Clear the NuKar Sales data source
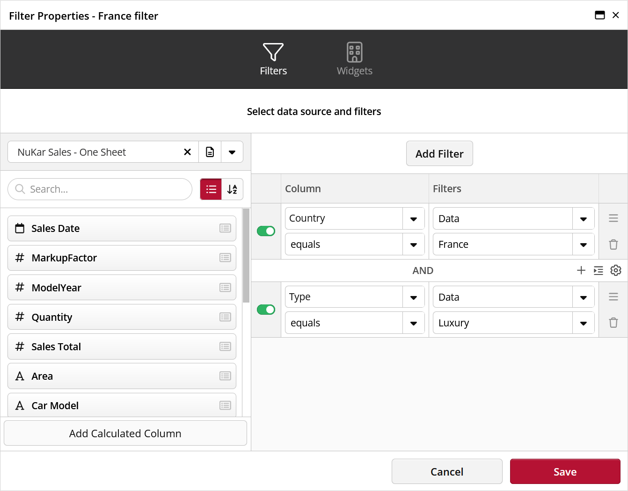Image resolution: width=628 pixels, height=491 pixels. pyautogui.click(x=187, y=152)
